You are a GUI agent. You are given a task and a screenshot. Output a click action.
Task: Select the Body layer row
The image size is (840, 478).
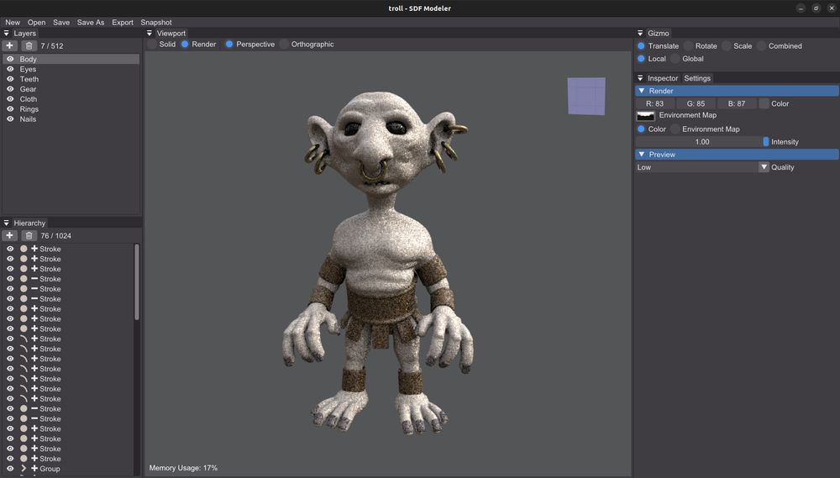[71, 59]
